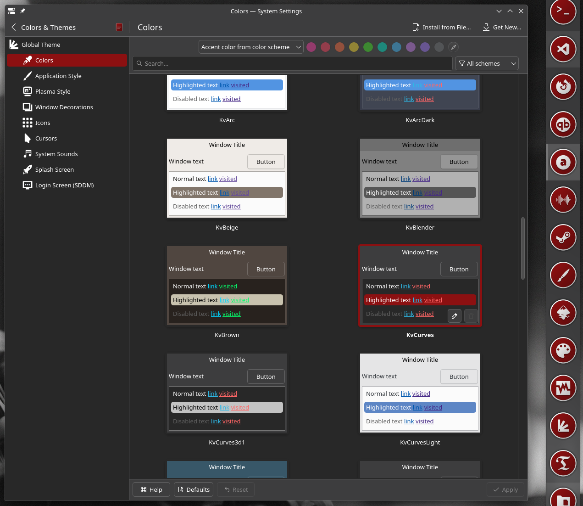Open the accent color dropdown
This screenshot has width=583, height=506.
coord(250,47)
